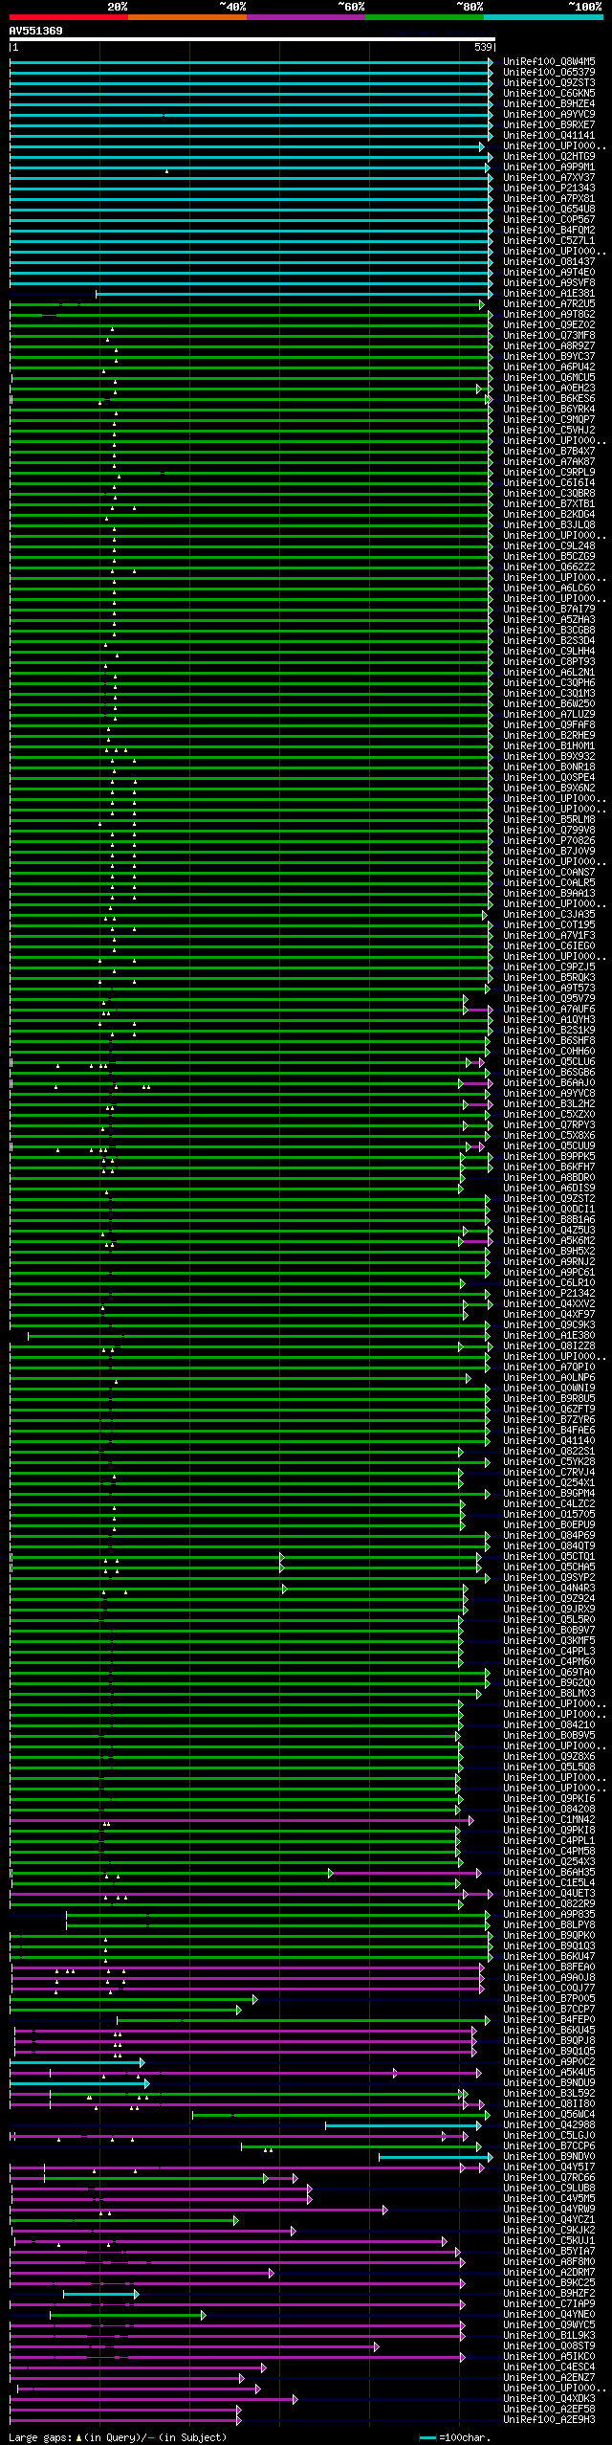Select the UniRef100_Q2HTG9 label

[549, 157]
